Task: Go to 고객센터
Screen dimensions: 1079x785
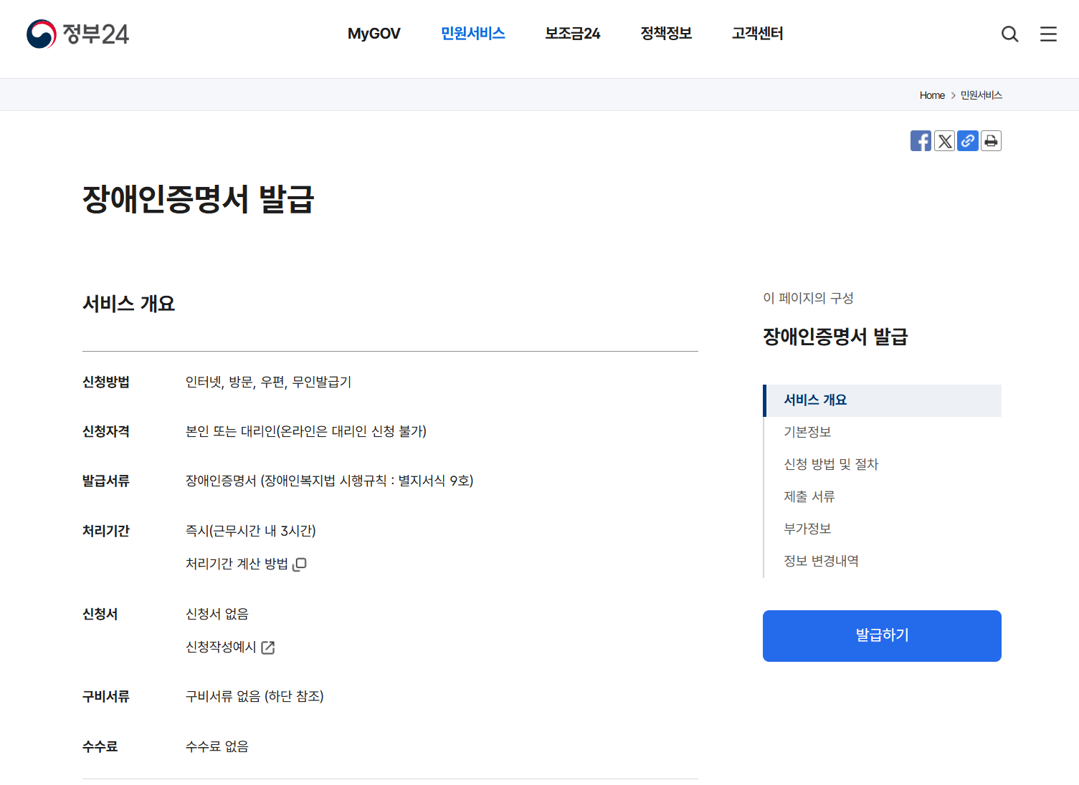Action: click(757, 34)
